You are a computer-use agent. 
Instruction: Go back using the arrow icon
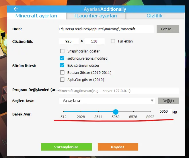(x=16, y=9)
